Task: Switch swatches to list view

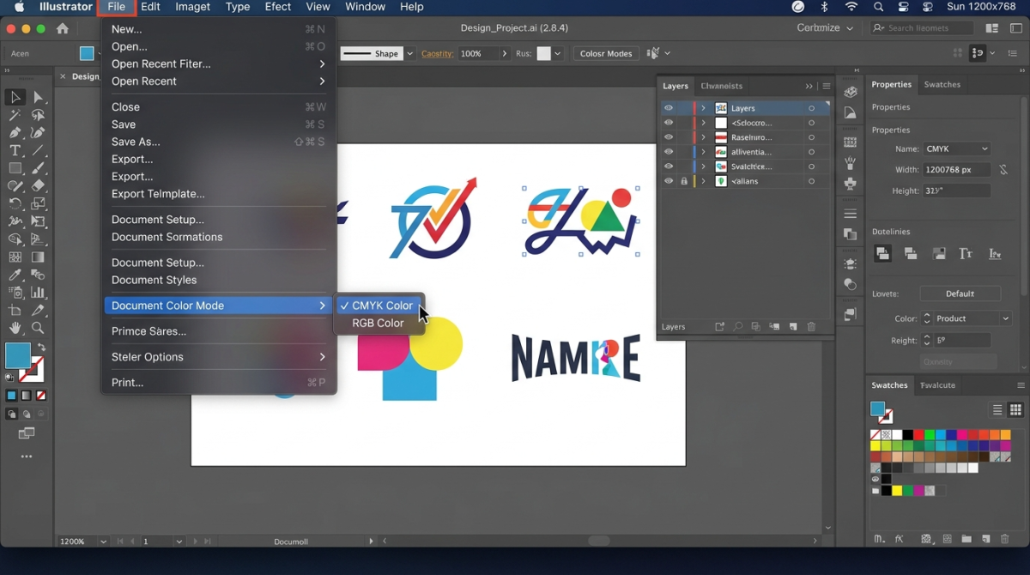Action: (x=997, y=410)
